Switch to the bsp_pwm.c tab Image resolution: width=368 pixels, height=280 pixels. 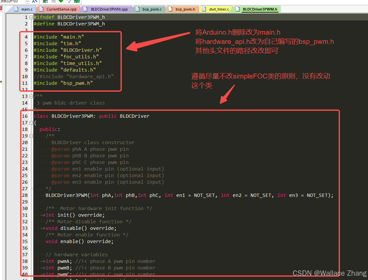pos(152,9)
